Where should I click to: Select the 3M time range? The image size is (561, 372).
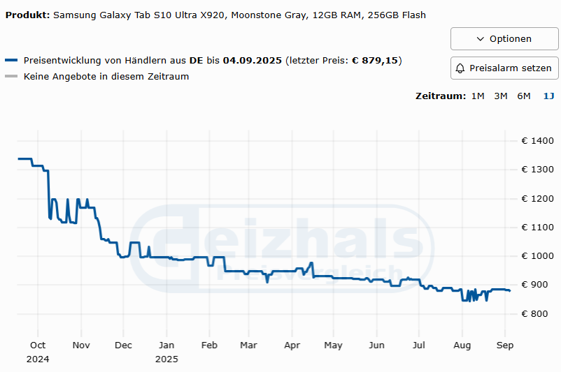[x=501, y=96]
